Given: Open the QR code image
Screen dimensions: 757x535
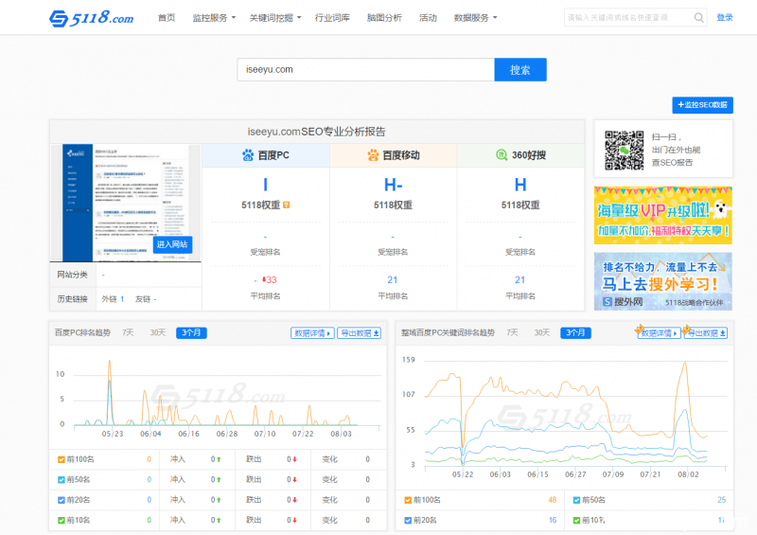Looking at the screenshot, I should pos(625,151).
